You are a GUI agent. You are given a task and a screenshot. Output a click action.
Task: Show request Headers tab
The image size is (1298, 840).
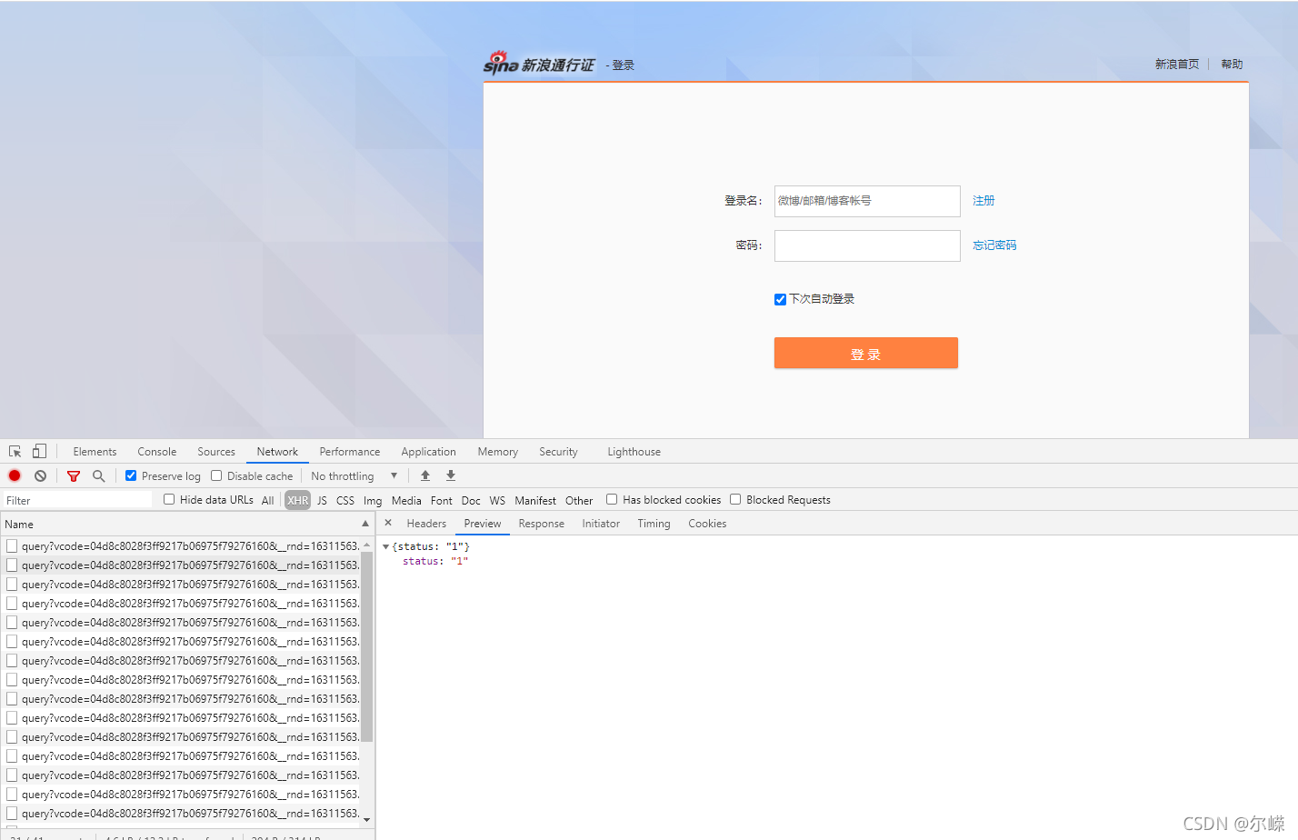(426, 524)
